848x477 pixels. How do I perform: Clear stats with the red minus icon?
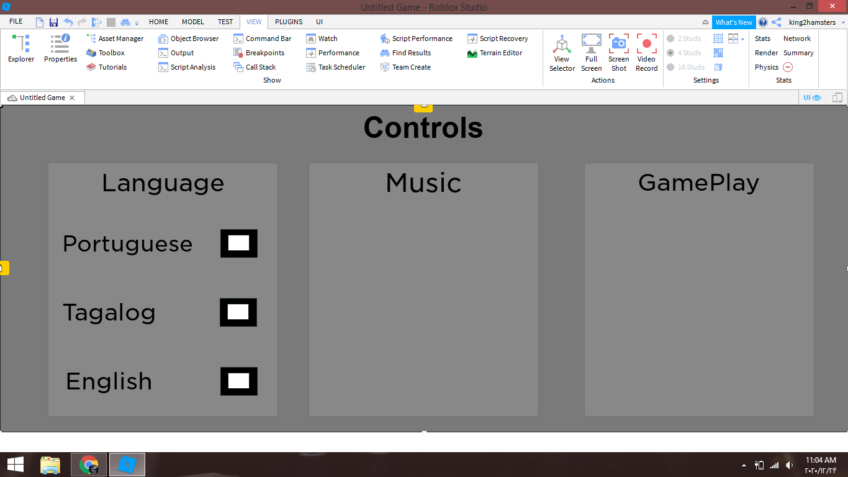788,67
